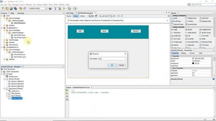Select Layered Pane in the Palette
The height and width of the screenshot is (121, 216).
(x=191, y=24)
